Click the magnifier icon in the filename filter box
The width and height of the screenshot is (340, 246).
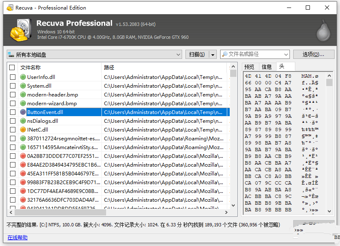tap(225, 54)
